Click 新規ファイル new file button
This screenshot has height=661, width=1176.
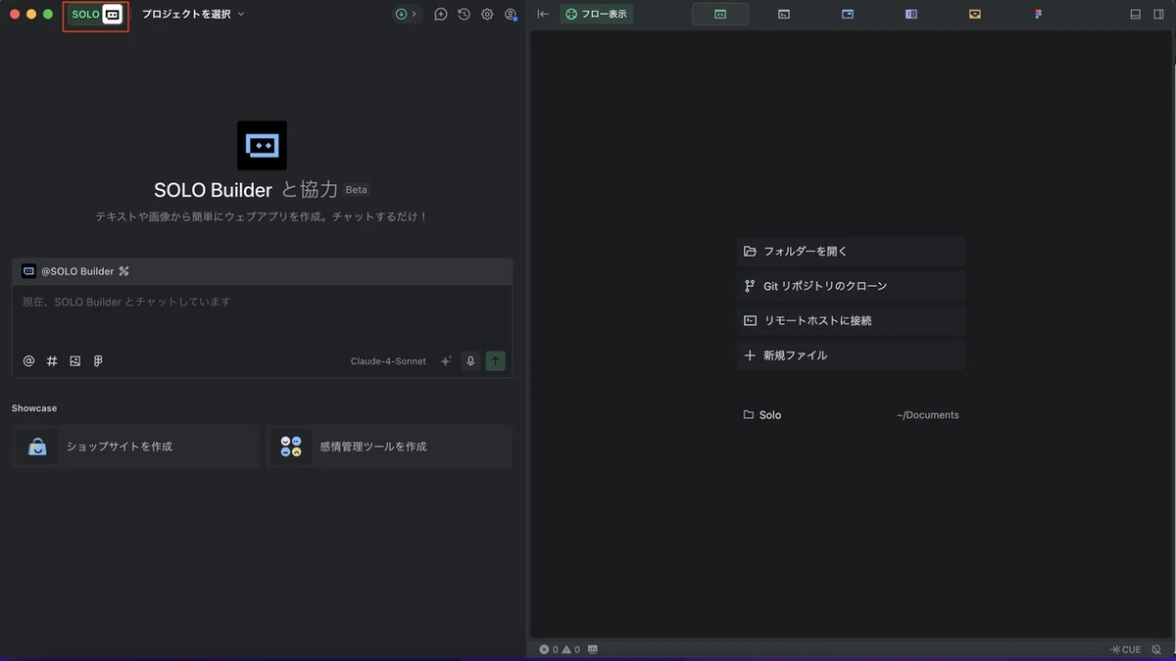tap(851, 355)
